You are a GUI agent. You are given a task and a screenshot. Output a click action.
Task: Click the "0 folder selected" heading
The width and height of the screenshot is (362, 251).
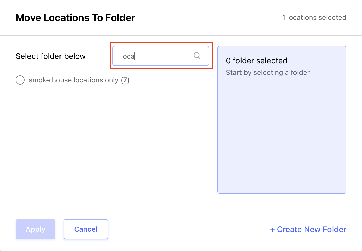coord(257,61)
